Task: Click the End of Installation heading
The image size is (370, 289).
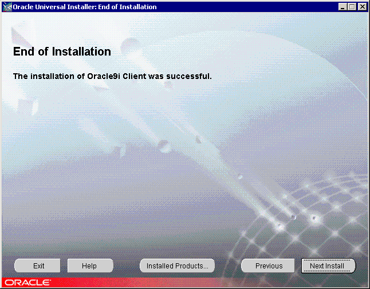Action: [62, 52]
